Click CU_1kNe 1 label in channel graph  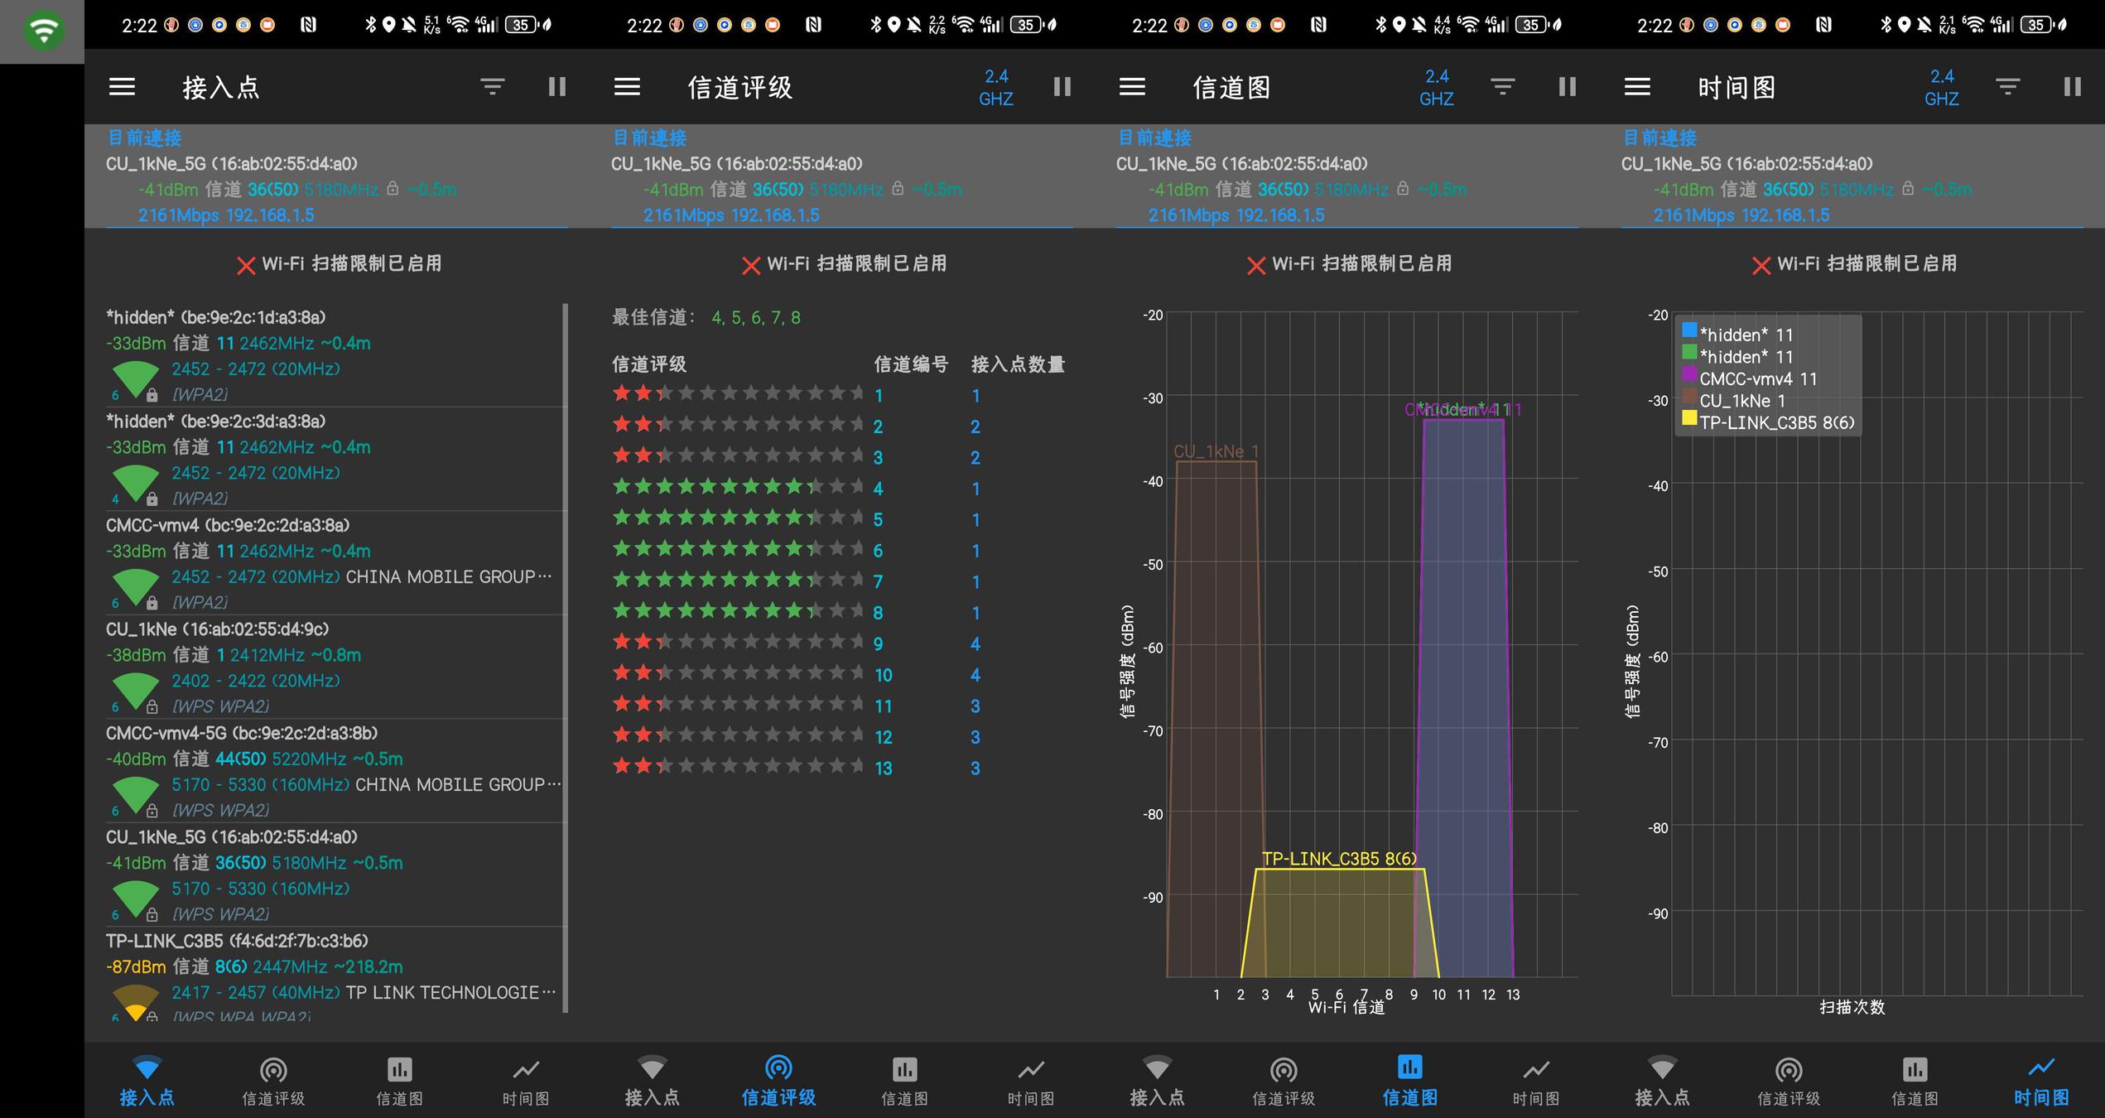(1216, 451)
